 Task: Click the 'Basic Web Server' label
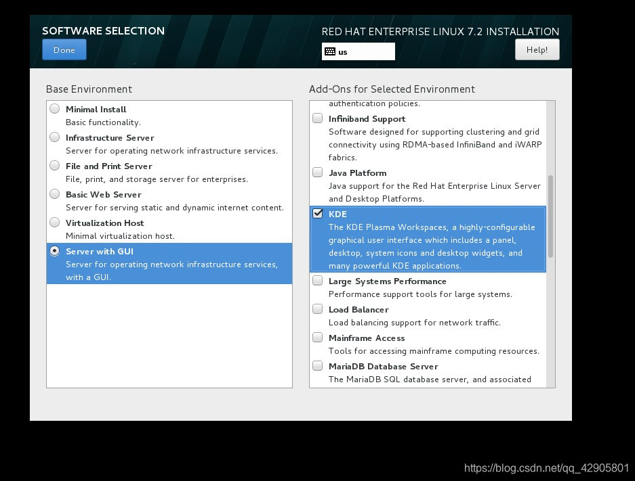[x=103, y=194]
